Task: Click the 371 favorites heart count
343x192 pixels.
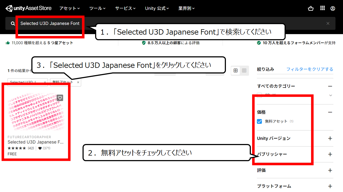Action: coord(44,148)
